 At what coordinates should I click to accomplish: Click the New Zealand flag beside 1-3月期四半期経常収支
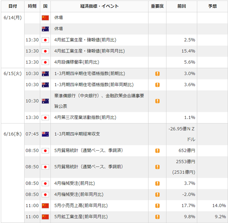click(45, 134)
